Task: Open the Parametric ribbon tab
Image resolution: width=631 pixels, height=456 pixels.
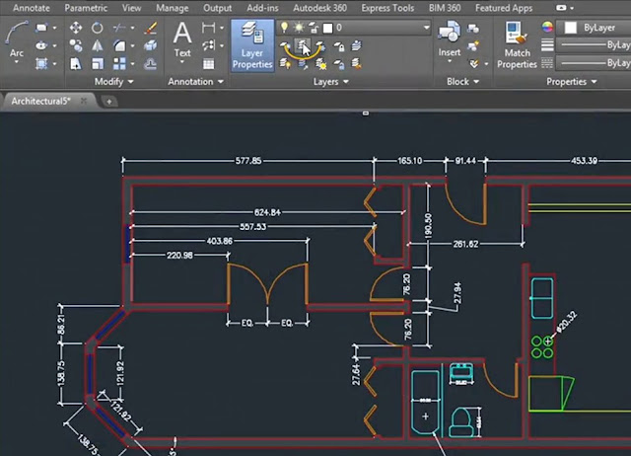Action: [x=87, y=8]
